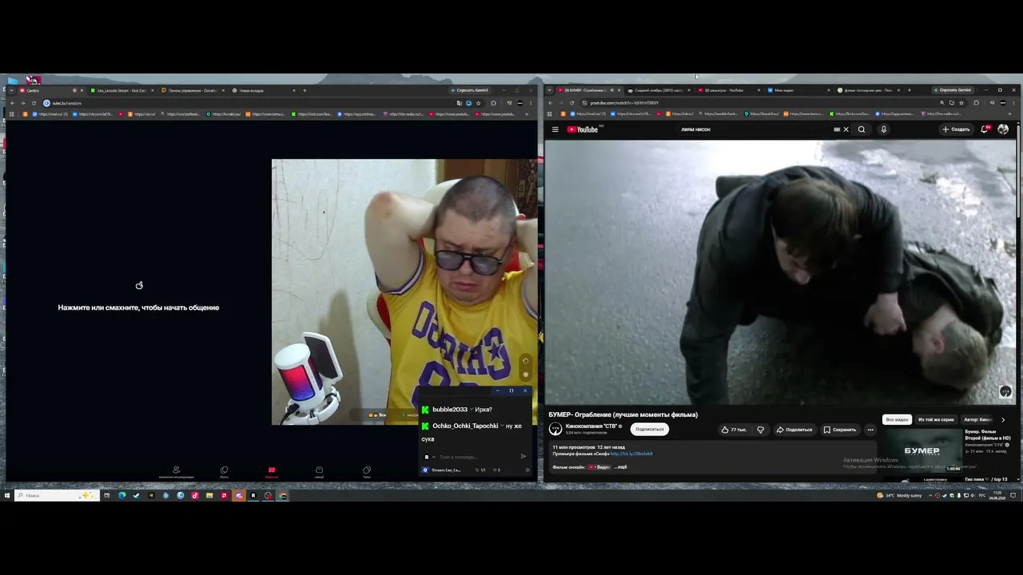This screenshot has width=1023, height=575.
Task: Open the YouTube hamburger guide menu
Action: 555,129
